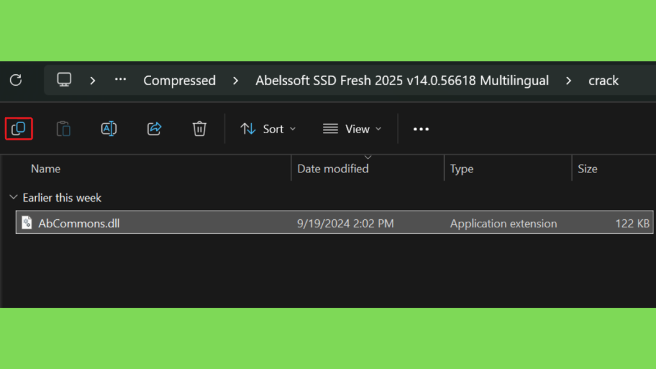This screenshot has height=369, width=656.
Task: Open the Sort dropdown
Action: [268, 129]
